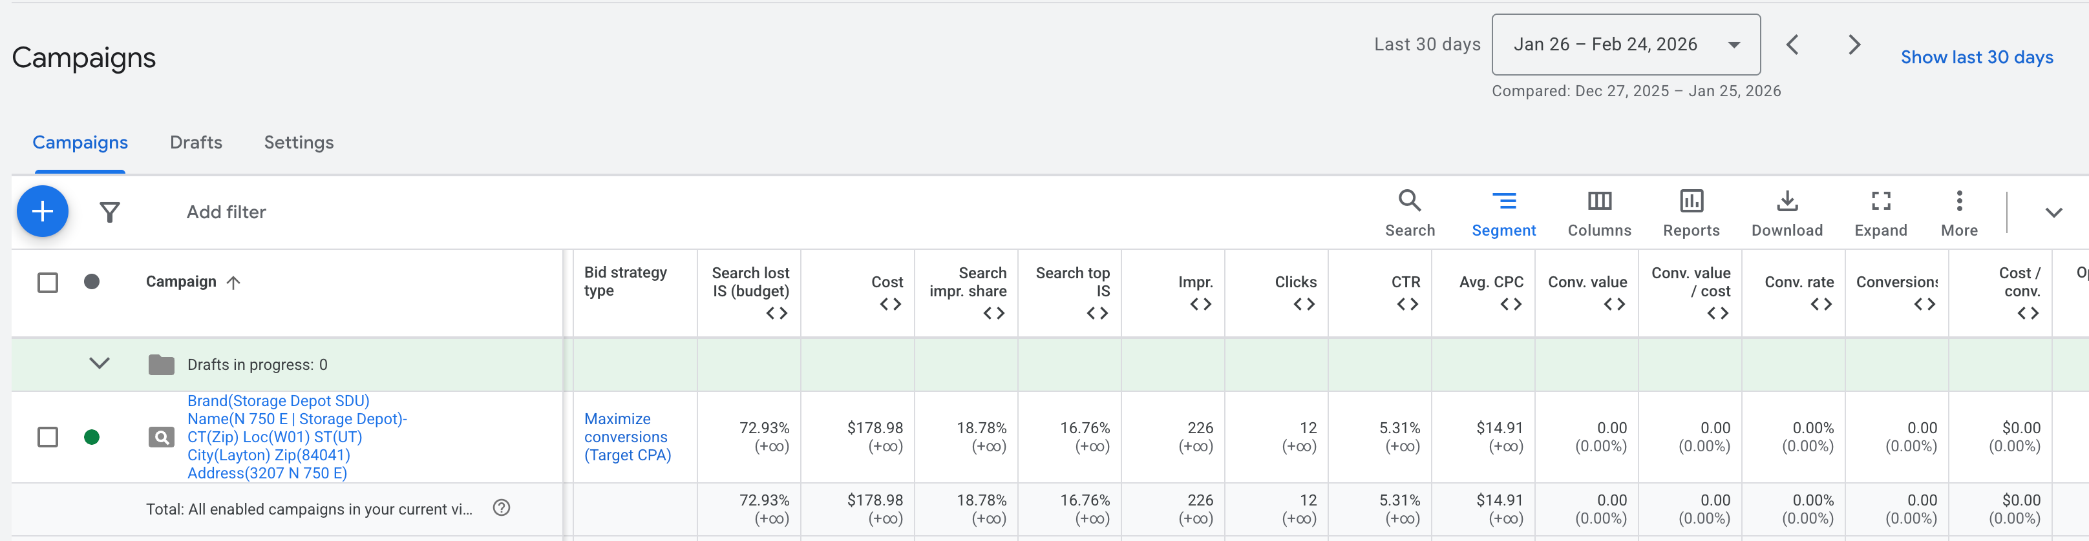Open the More options menu
The image size is (2089, 541).
[x=1958, y=213]
